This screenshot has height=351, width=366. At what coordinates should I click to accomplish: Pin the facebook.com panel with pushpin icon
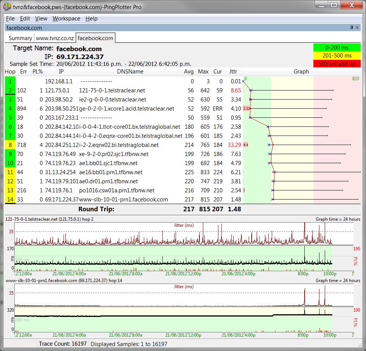[x=352, y=28]
